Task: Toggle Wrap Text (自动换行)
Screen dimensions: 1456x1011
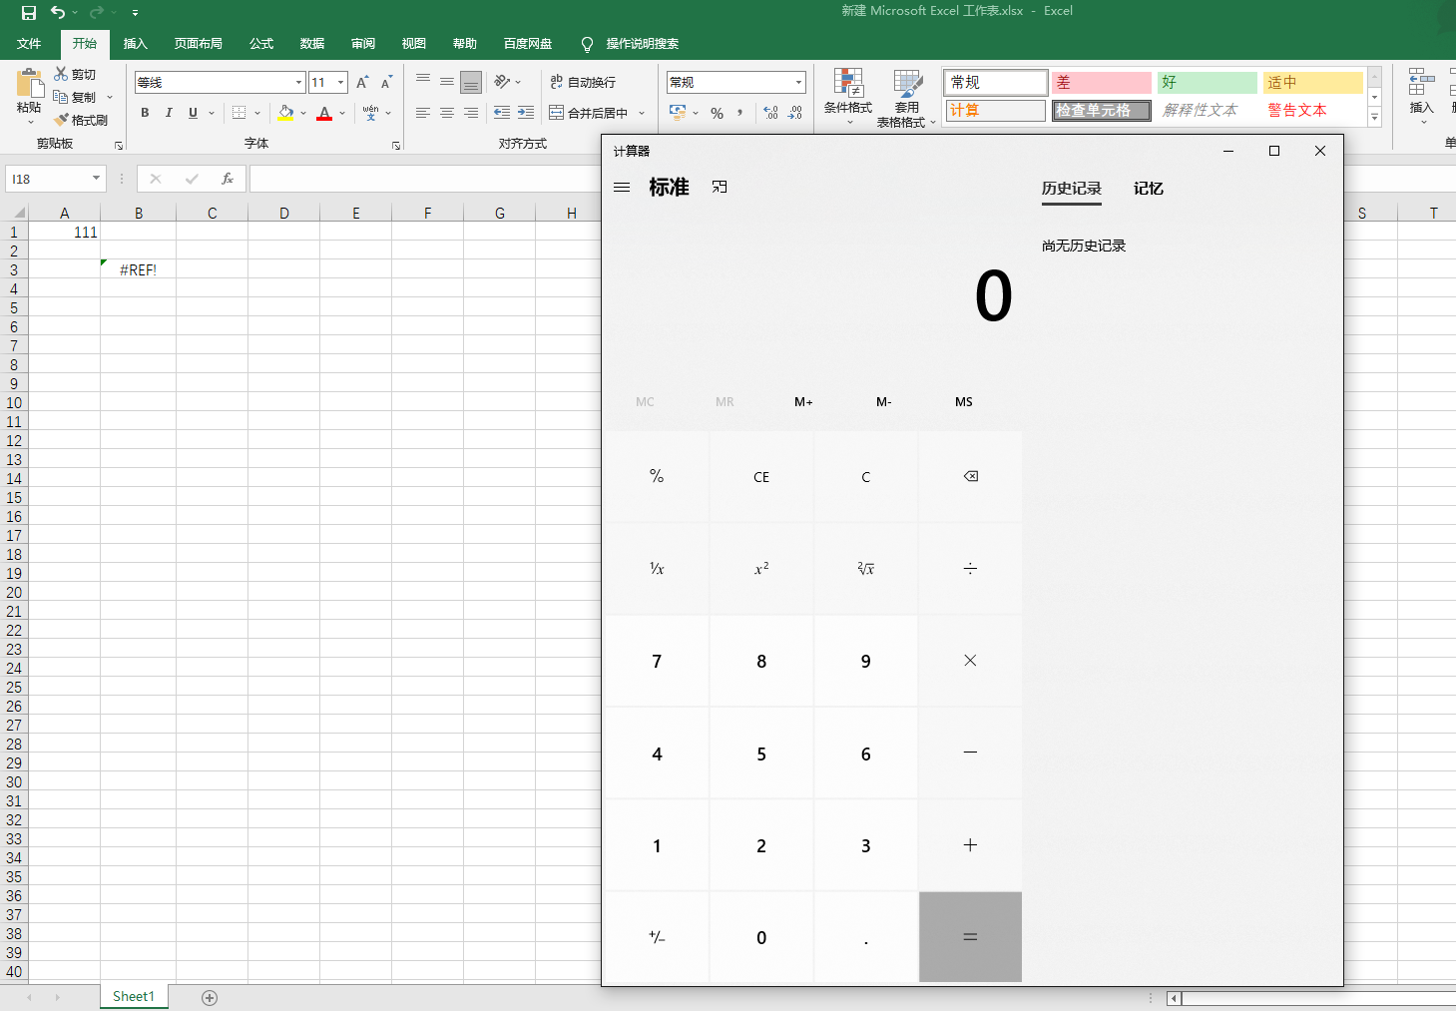Action: 583,82
